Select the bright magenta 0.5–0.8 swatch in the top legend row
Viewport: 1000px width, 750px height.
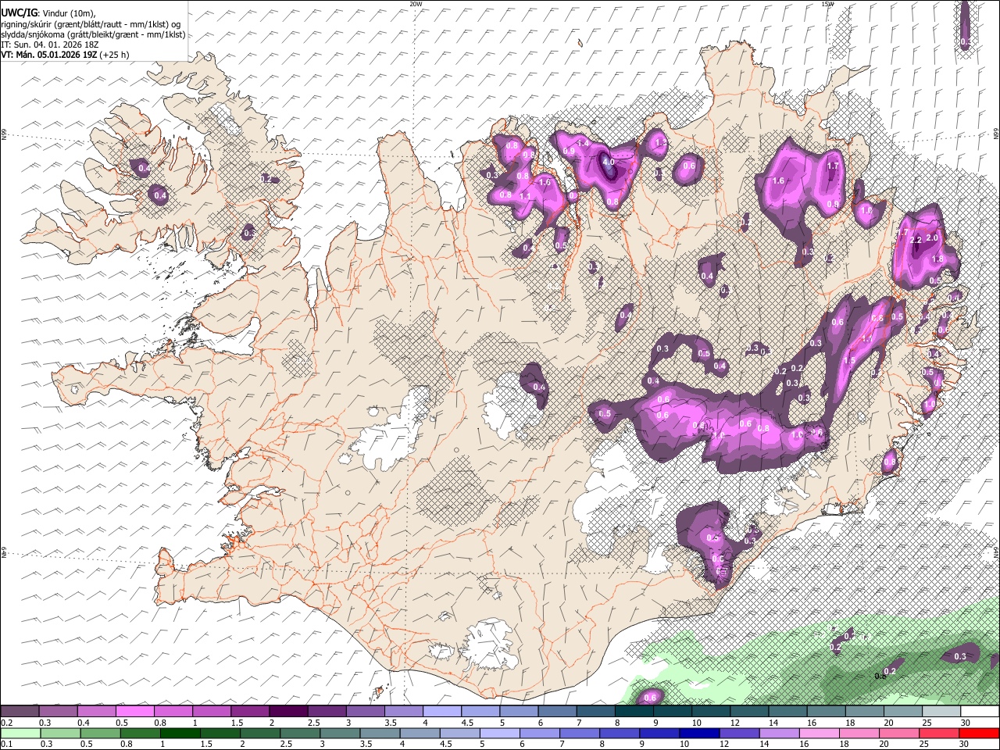[134, 712]
